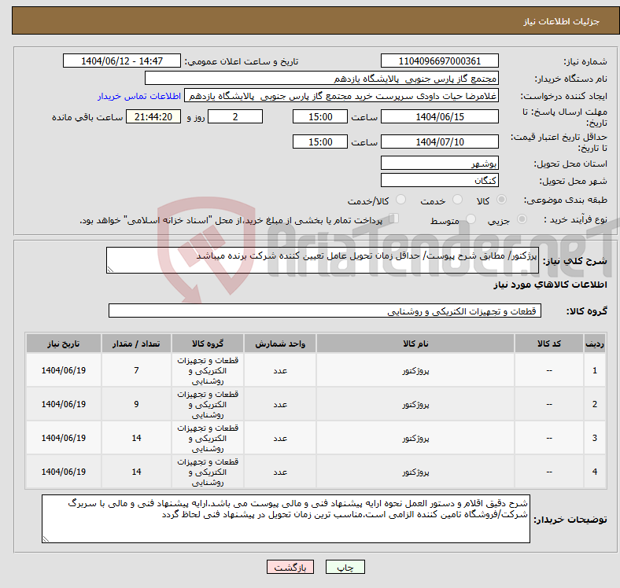Click the resize grip of شرح کلی نیاز textarea
Screen dimensions: 620x588
110,269
